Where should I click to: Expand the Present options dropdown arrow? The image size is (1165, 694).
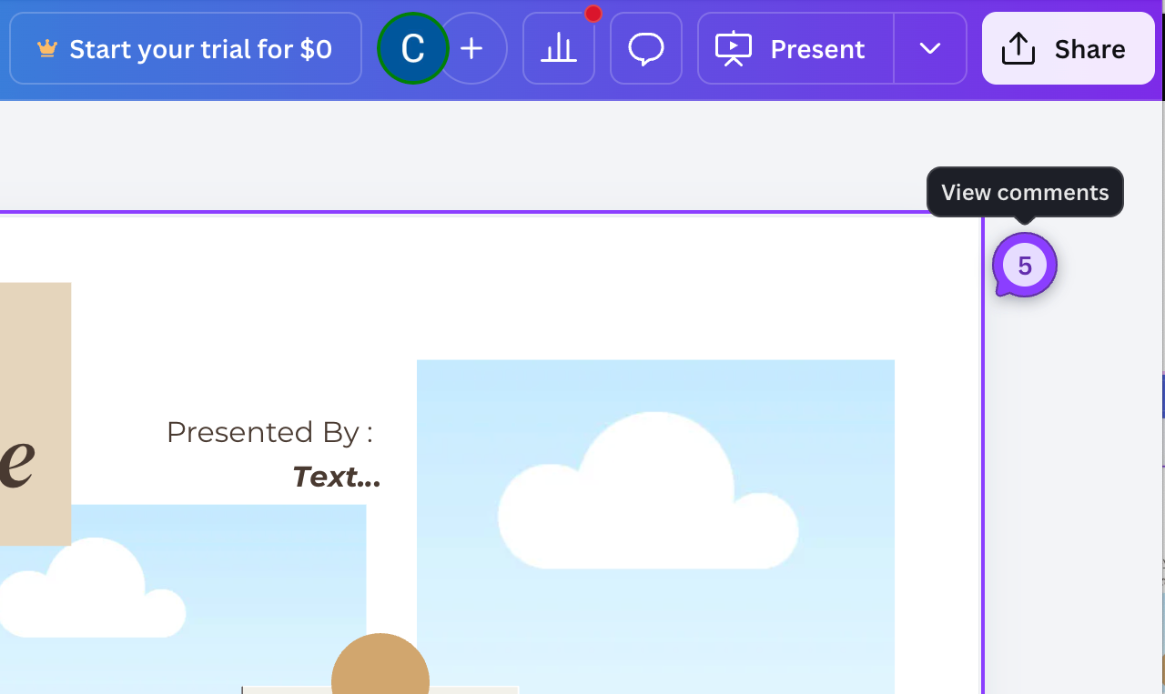tap(929, 49)
